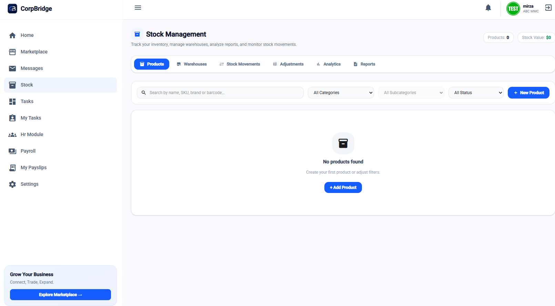The height and width of the screenshot is (306, 555).
Task: Click the Home house icon in sidebar
Action: [12, 35]
